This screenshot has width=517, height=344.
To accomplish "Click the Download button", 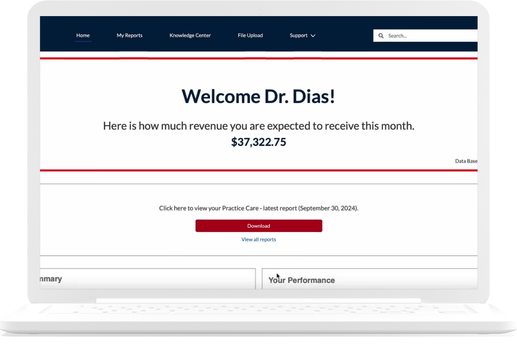I will pos(258,226).
